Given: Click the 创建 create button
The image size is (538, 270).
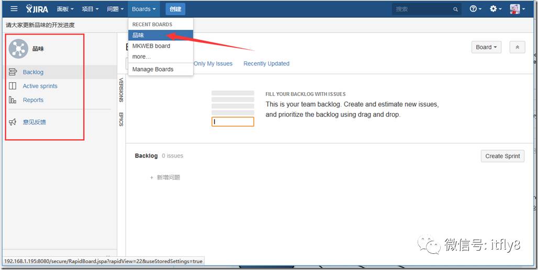Looking at the screenshot, I should (175, 9).
